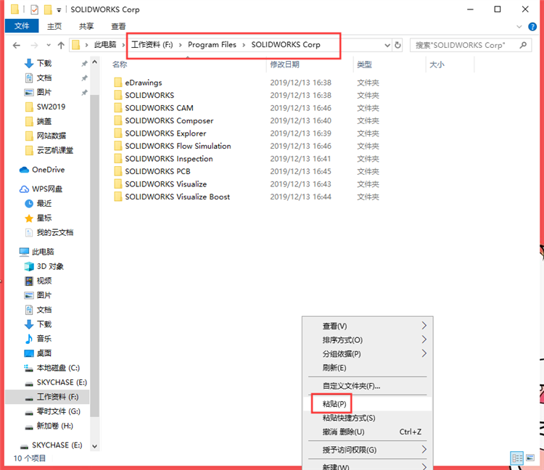The image size is (544, 470).
Task: Open 最近 under WPS网盘
Action: (x=44, y=204)
